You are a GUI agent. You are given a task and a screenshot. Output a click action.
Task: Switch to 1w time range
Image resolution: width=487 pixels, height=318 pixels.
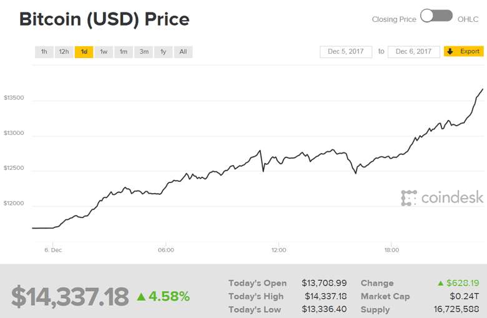point(104,52)
